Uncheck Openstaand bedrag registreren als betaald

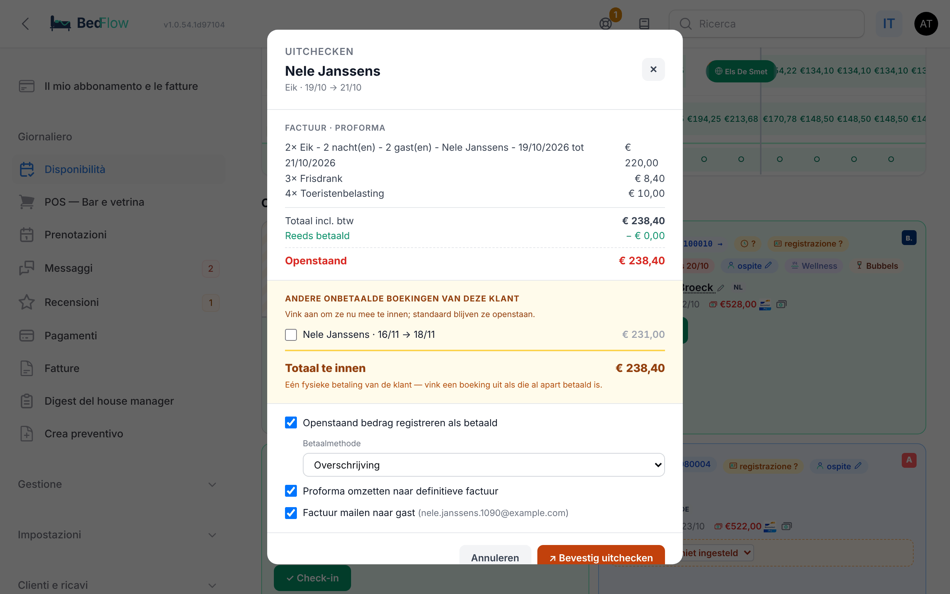click(x=291, y=423)
